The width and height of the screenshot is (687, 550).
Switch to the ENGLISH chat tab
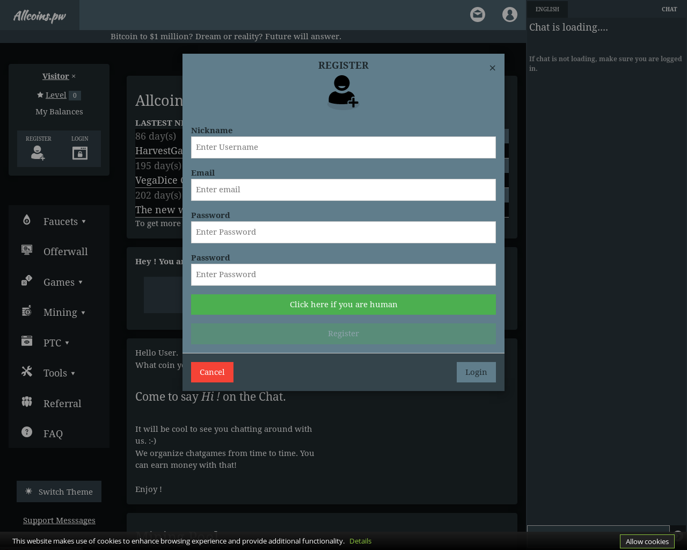(547, 9)
